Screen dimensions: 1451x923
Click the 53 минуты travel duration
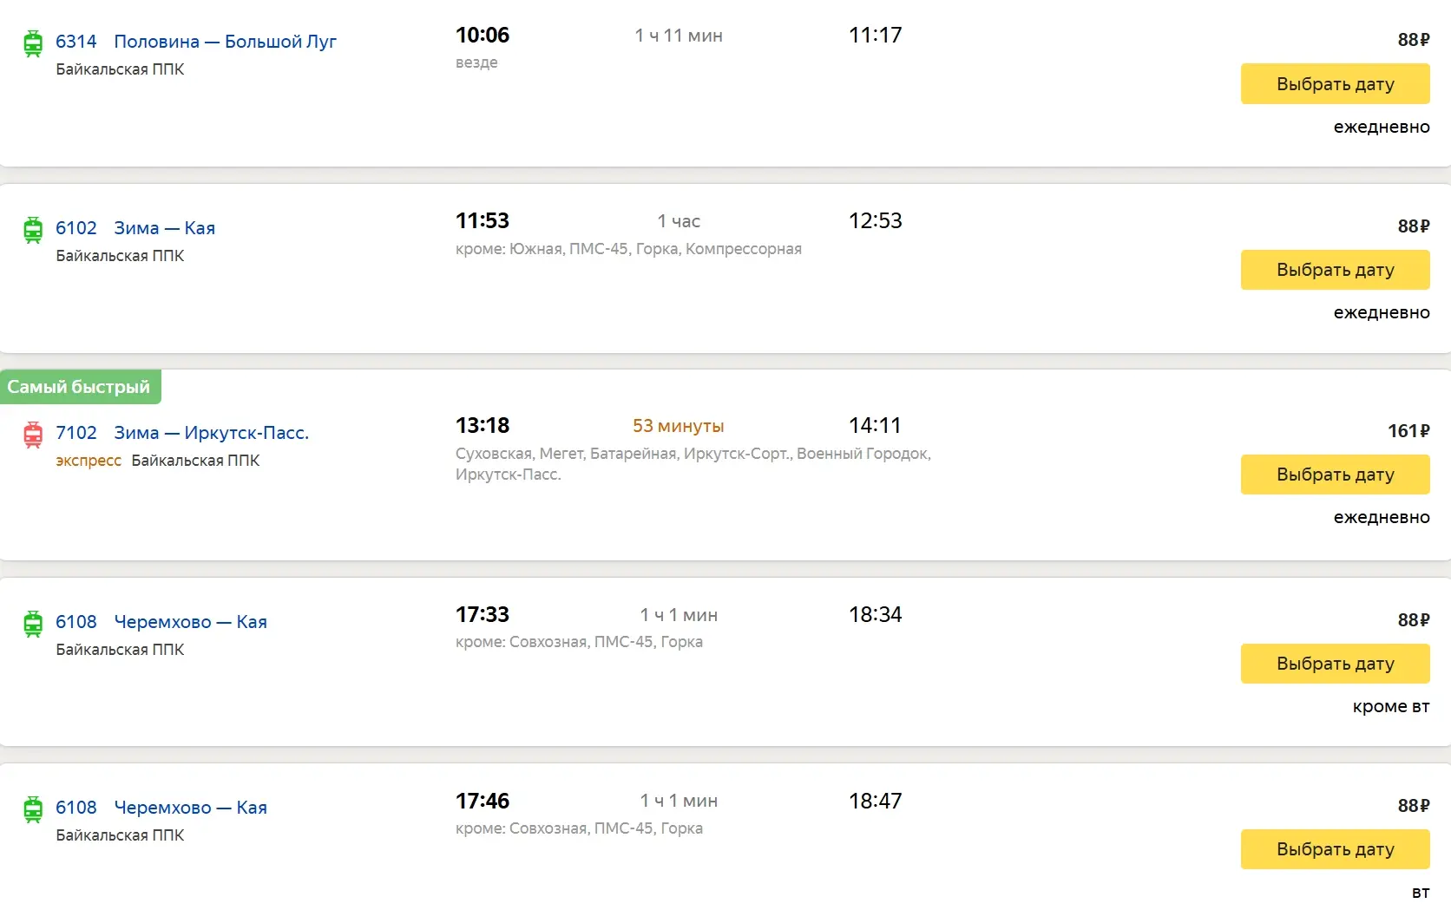pos(678,426)
